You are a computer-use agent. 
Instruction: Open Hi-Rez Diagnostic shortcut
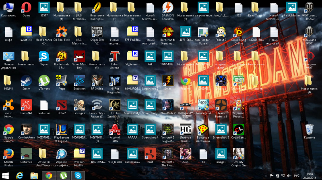tap(115, 81)
